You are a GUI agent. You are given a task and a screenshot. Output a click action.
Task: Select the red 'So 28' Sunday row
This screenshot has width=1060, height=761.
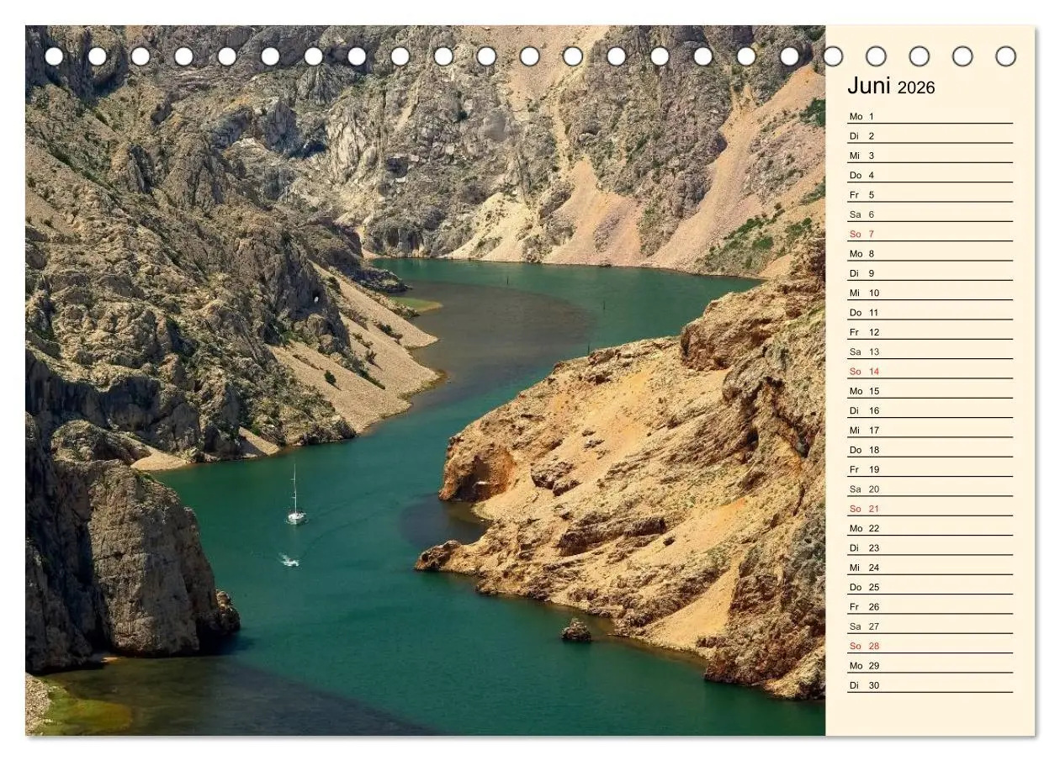[930, 647]
